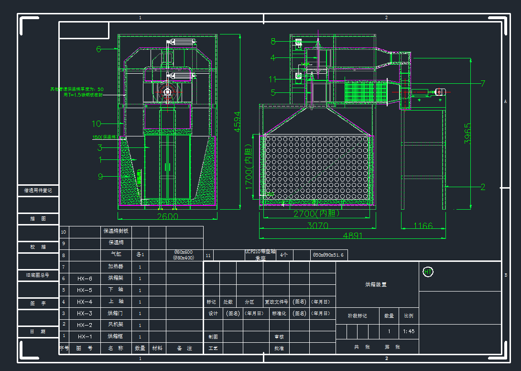Click the 加热器 part name in parts list
This screenshot has height=371, width=521.
[x=116, y=267]
